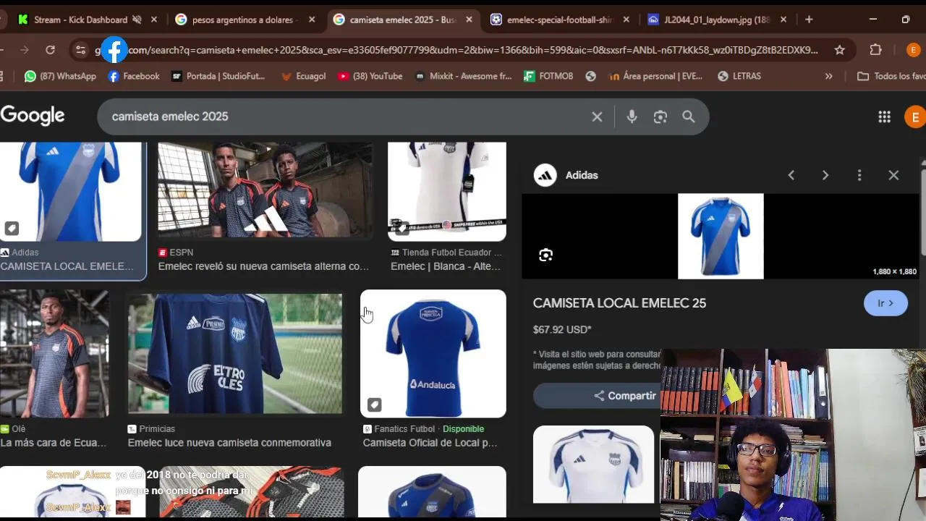Clear the search box with the X
926x521 pixels.
[597, 117]
